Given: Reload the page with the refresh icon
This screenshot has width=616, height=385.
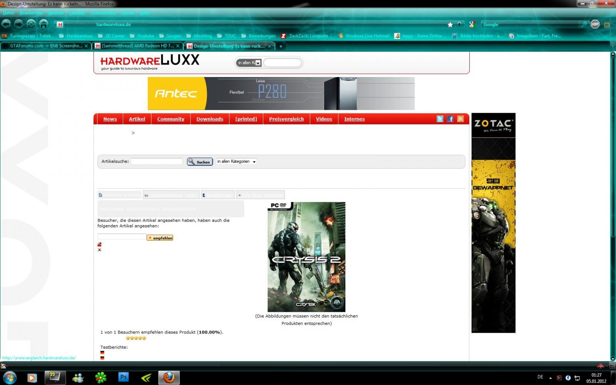Looking at the screenshot, I should click(31, 24).
